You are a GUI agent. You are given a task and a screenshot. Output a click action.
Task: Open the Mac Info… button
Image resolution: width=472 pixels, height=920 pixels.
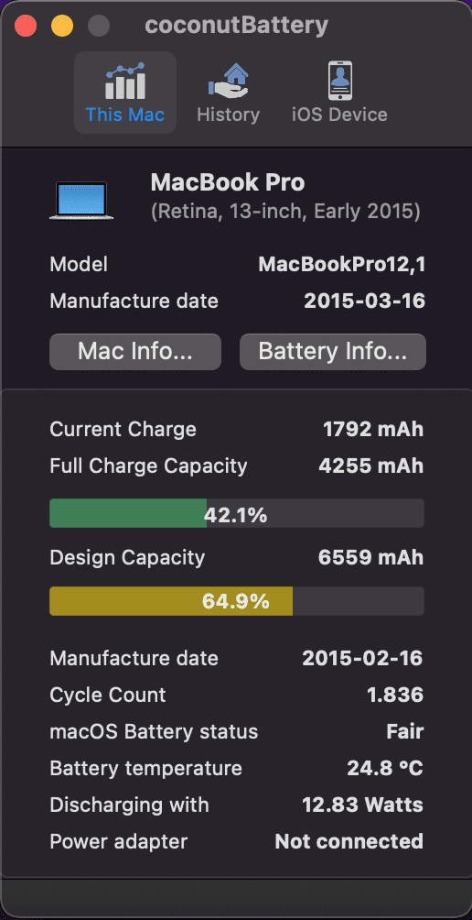[135, 352]
